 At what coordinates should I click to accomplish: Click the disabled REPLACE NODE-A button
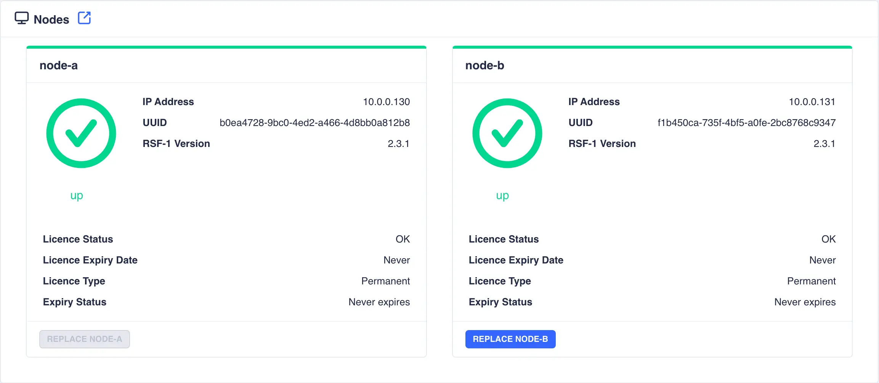[x=84, y=339]
